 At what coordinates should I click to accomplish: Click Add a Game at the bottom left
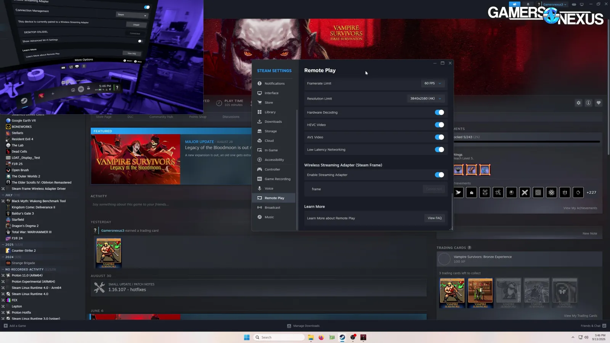(15, 326)
